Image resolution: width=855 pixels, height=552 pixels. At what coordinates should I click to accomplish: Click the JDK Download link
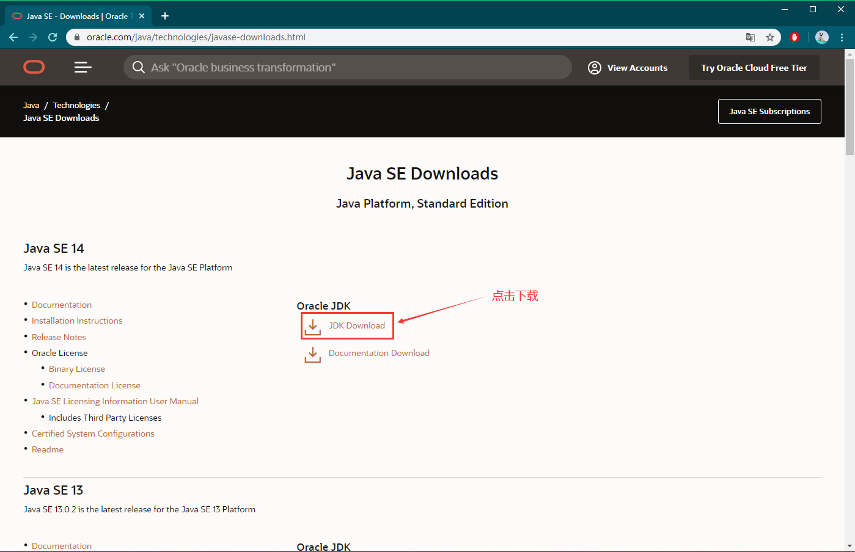point(357,325)
